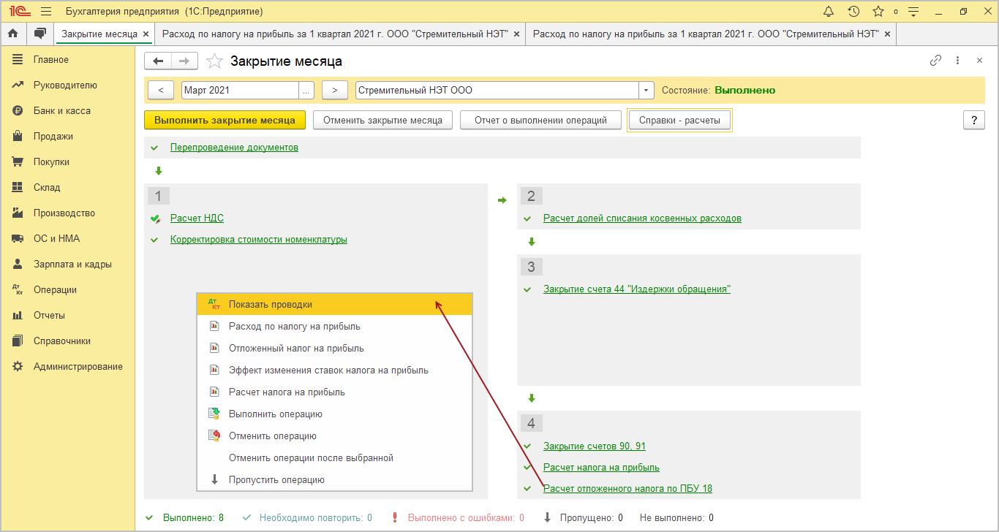
Task: Select Показать проводки in context menu
Action: (335, 304)
